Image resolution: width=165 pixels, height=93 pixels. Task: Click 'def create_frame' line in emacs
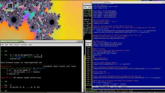click(x=102, y=82)
